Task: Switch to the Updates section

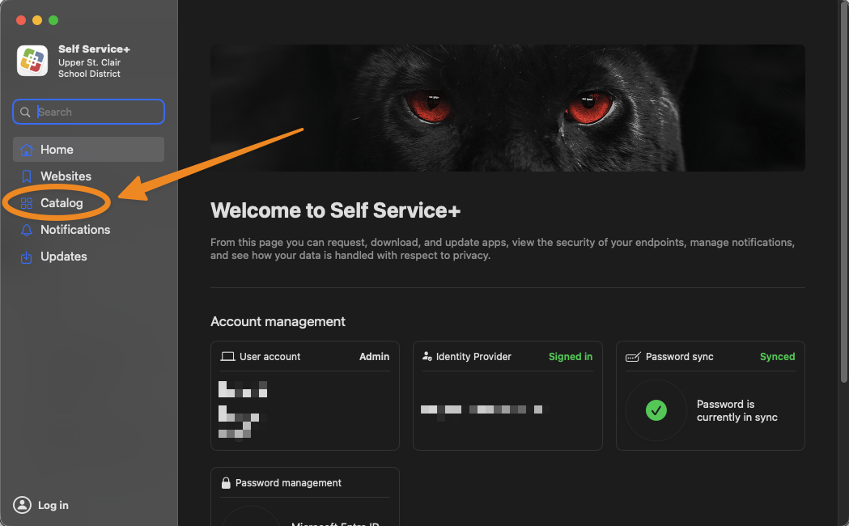Action: pos(88,257)
